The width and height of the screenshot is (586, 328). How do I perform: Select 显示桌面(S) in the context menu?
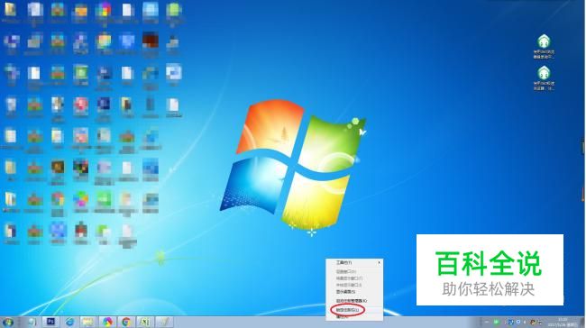[354, 292]
